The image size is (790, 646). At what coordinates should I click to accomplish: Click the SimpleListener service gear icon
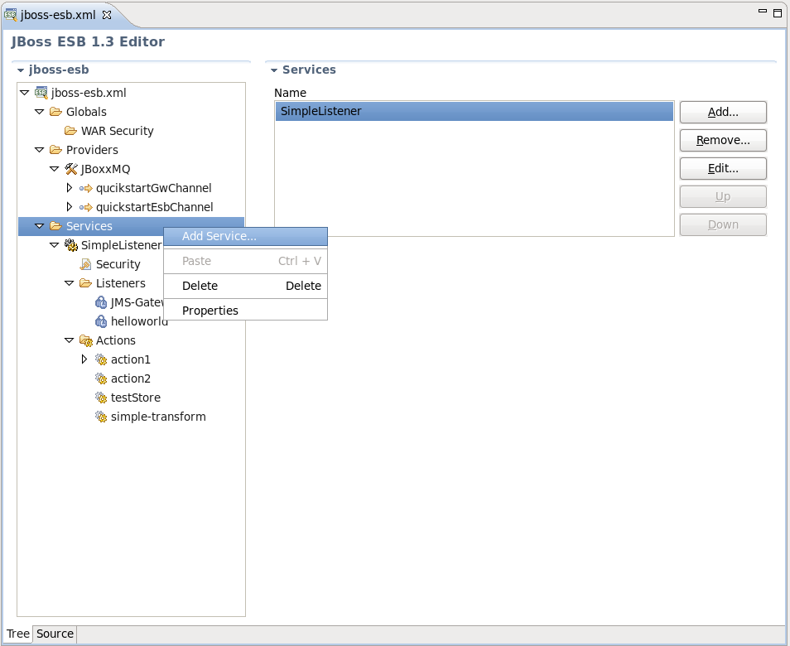click(71, 245)
